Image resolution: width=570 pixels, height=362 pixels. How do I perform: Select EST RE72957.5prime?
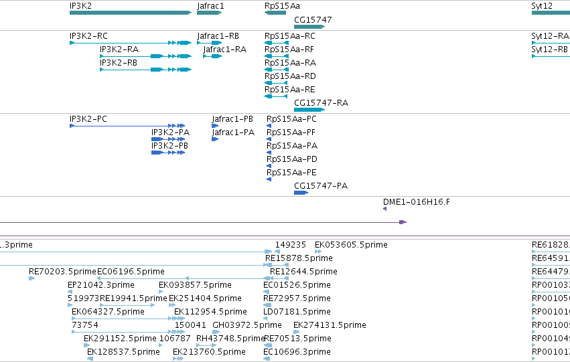click(x=267, y=305)
